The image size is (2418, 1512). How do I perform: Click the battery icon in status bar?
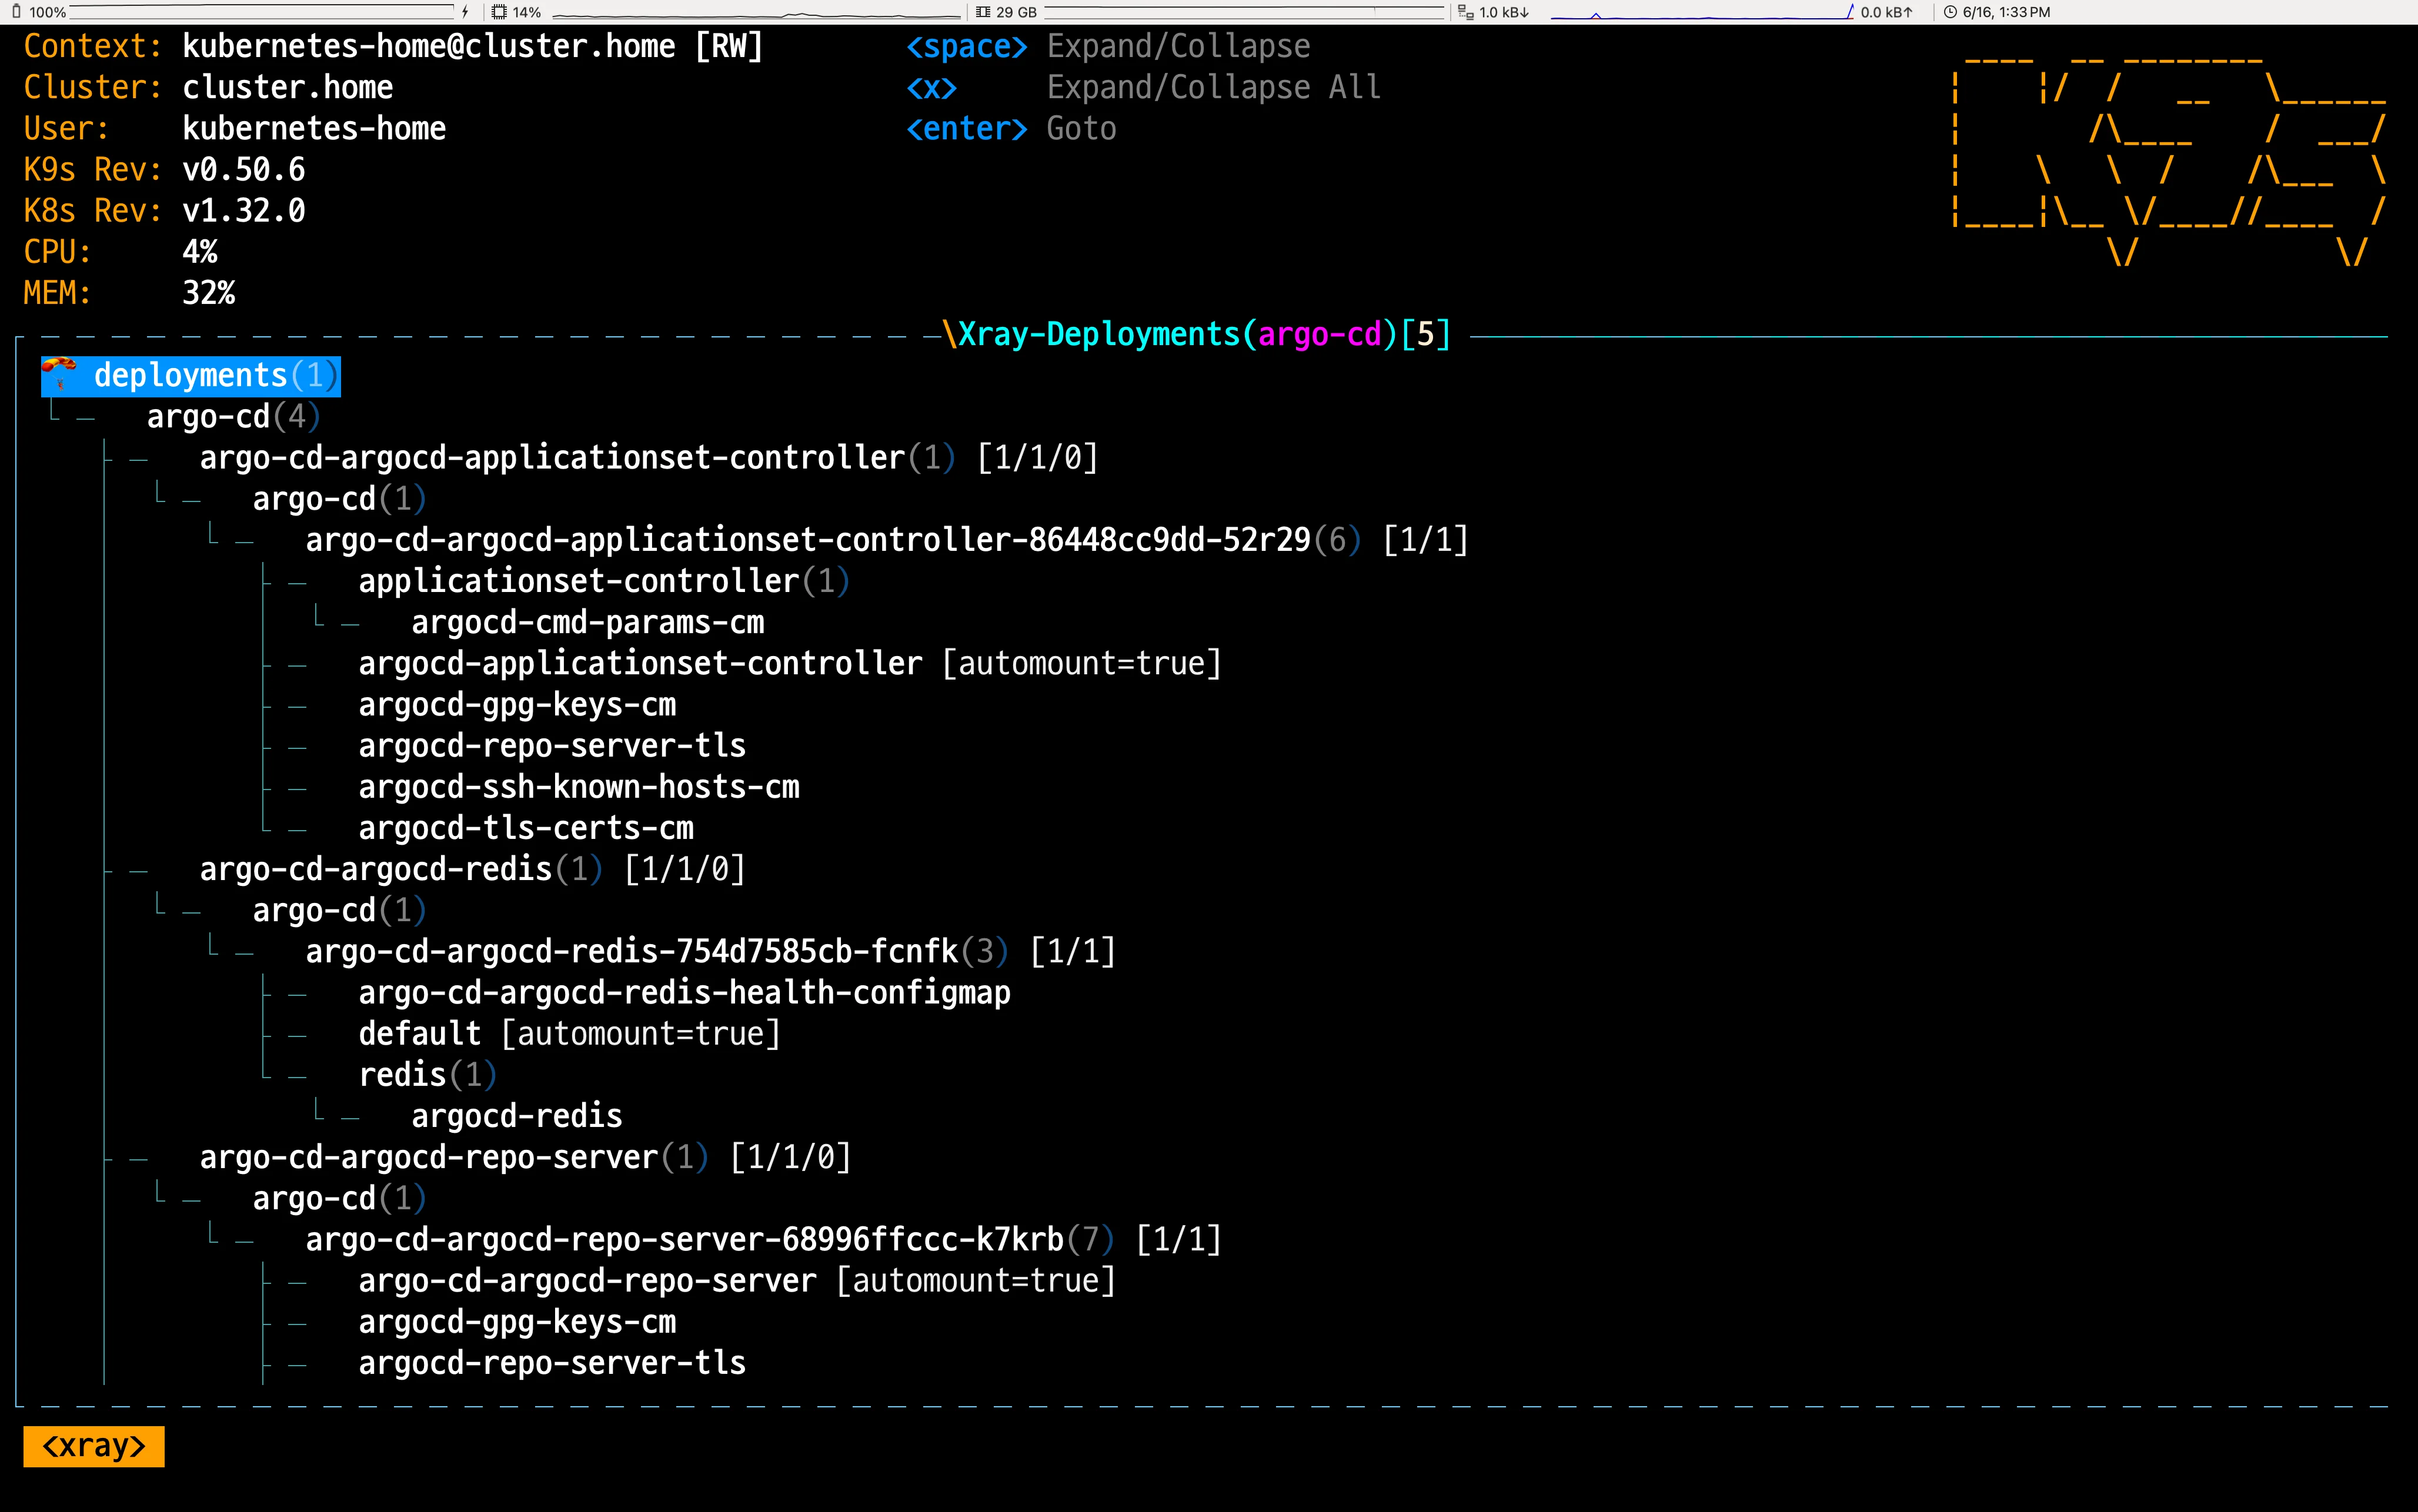point(16,12)
